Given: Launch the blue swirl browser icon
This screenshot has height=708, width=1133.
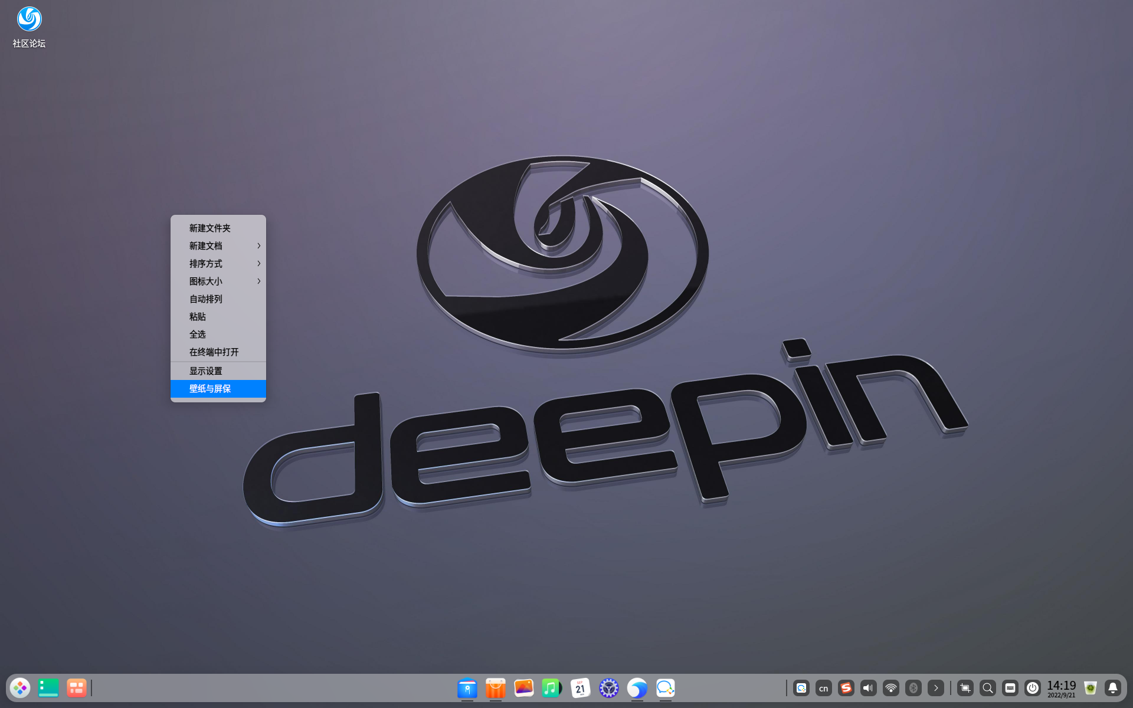Looking at the screenshot, I should [637, 688].
